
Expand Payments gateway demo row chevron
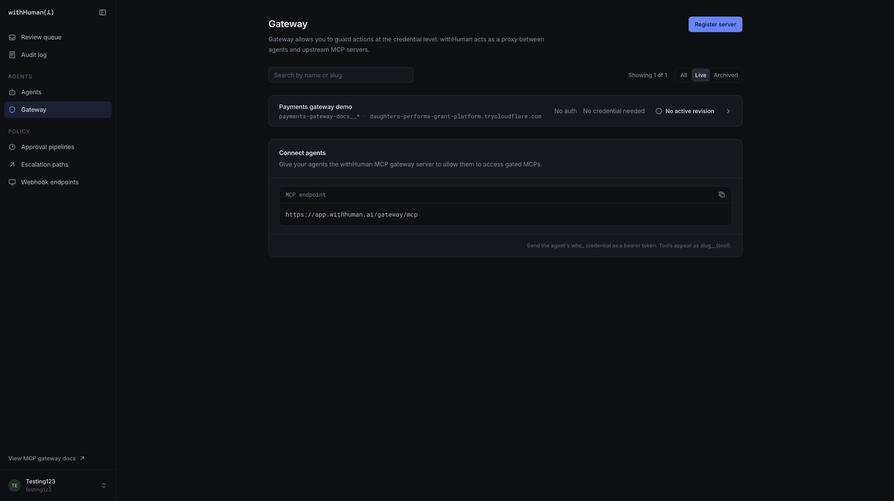tap(728, 111)
